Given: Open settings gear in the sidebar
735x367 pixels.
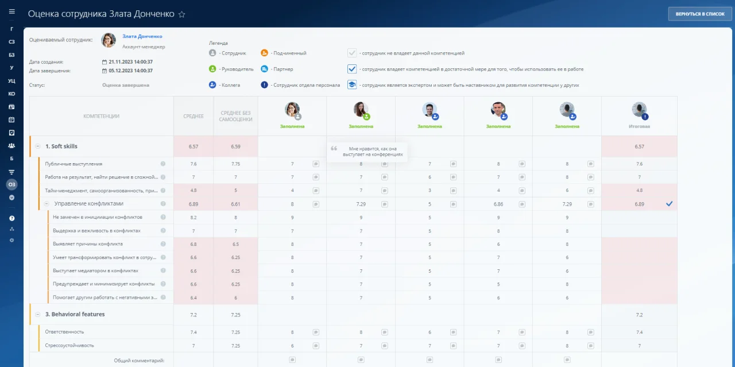Looking at the screenshot, I should coord(11,240).
